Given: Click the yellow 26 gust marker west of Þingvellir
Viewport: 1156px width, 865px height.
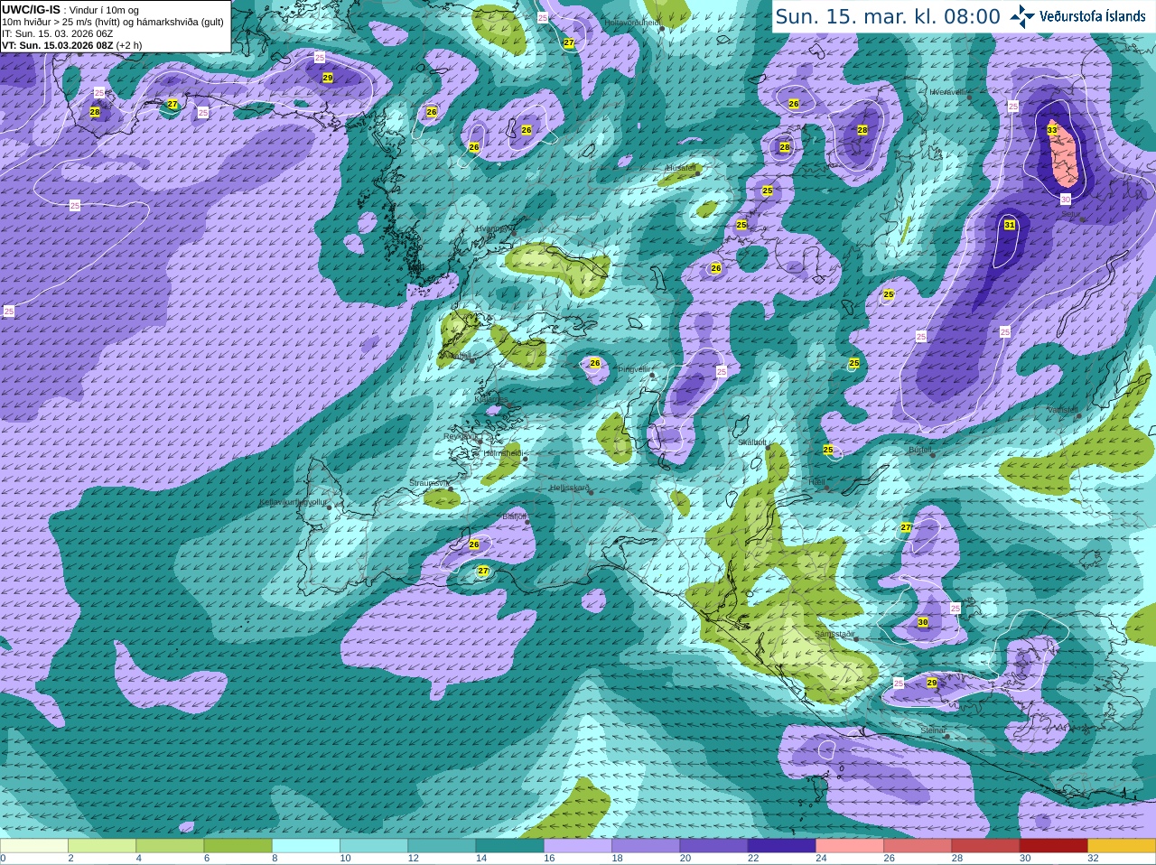Looking at the screenshot, I should (x=594, y=363).
